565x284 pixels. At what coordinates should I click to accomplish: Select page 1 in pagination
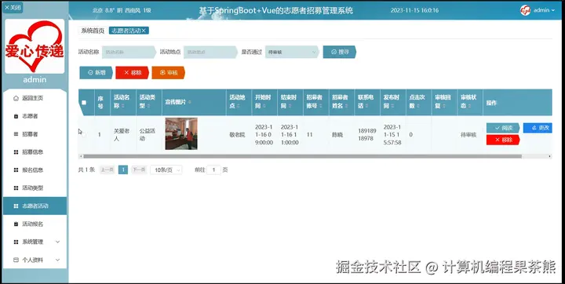coord(123,169)
